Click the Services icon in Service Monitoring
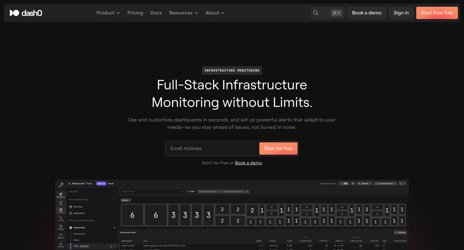Viewport: 464px width, 250px height. (71, 207)
